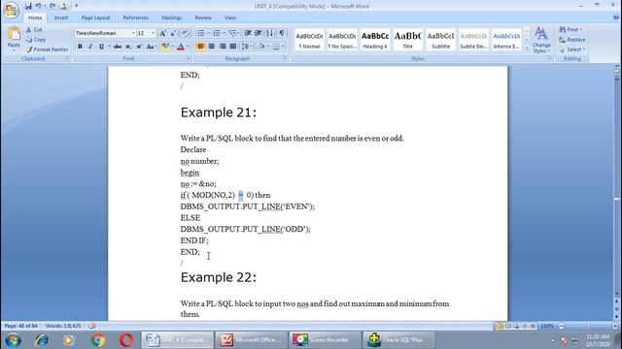Apply subscript formatting

click(x=128, y=47)
